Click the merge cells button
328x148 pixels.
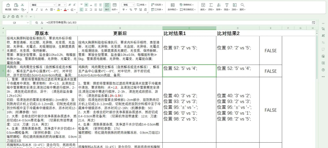point(114,7)
